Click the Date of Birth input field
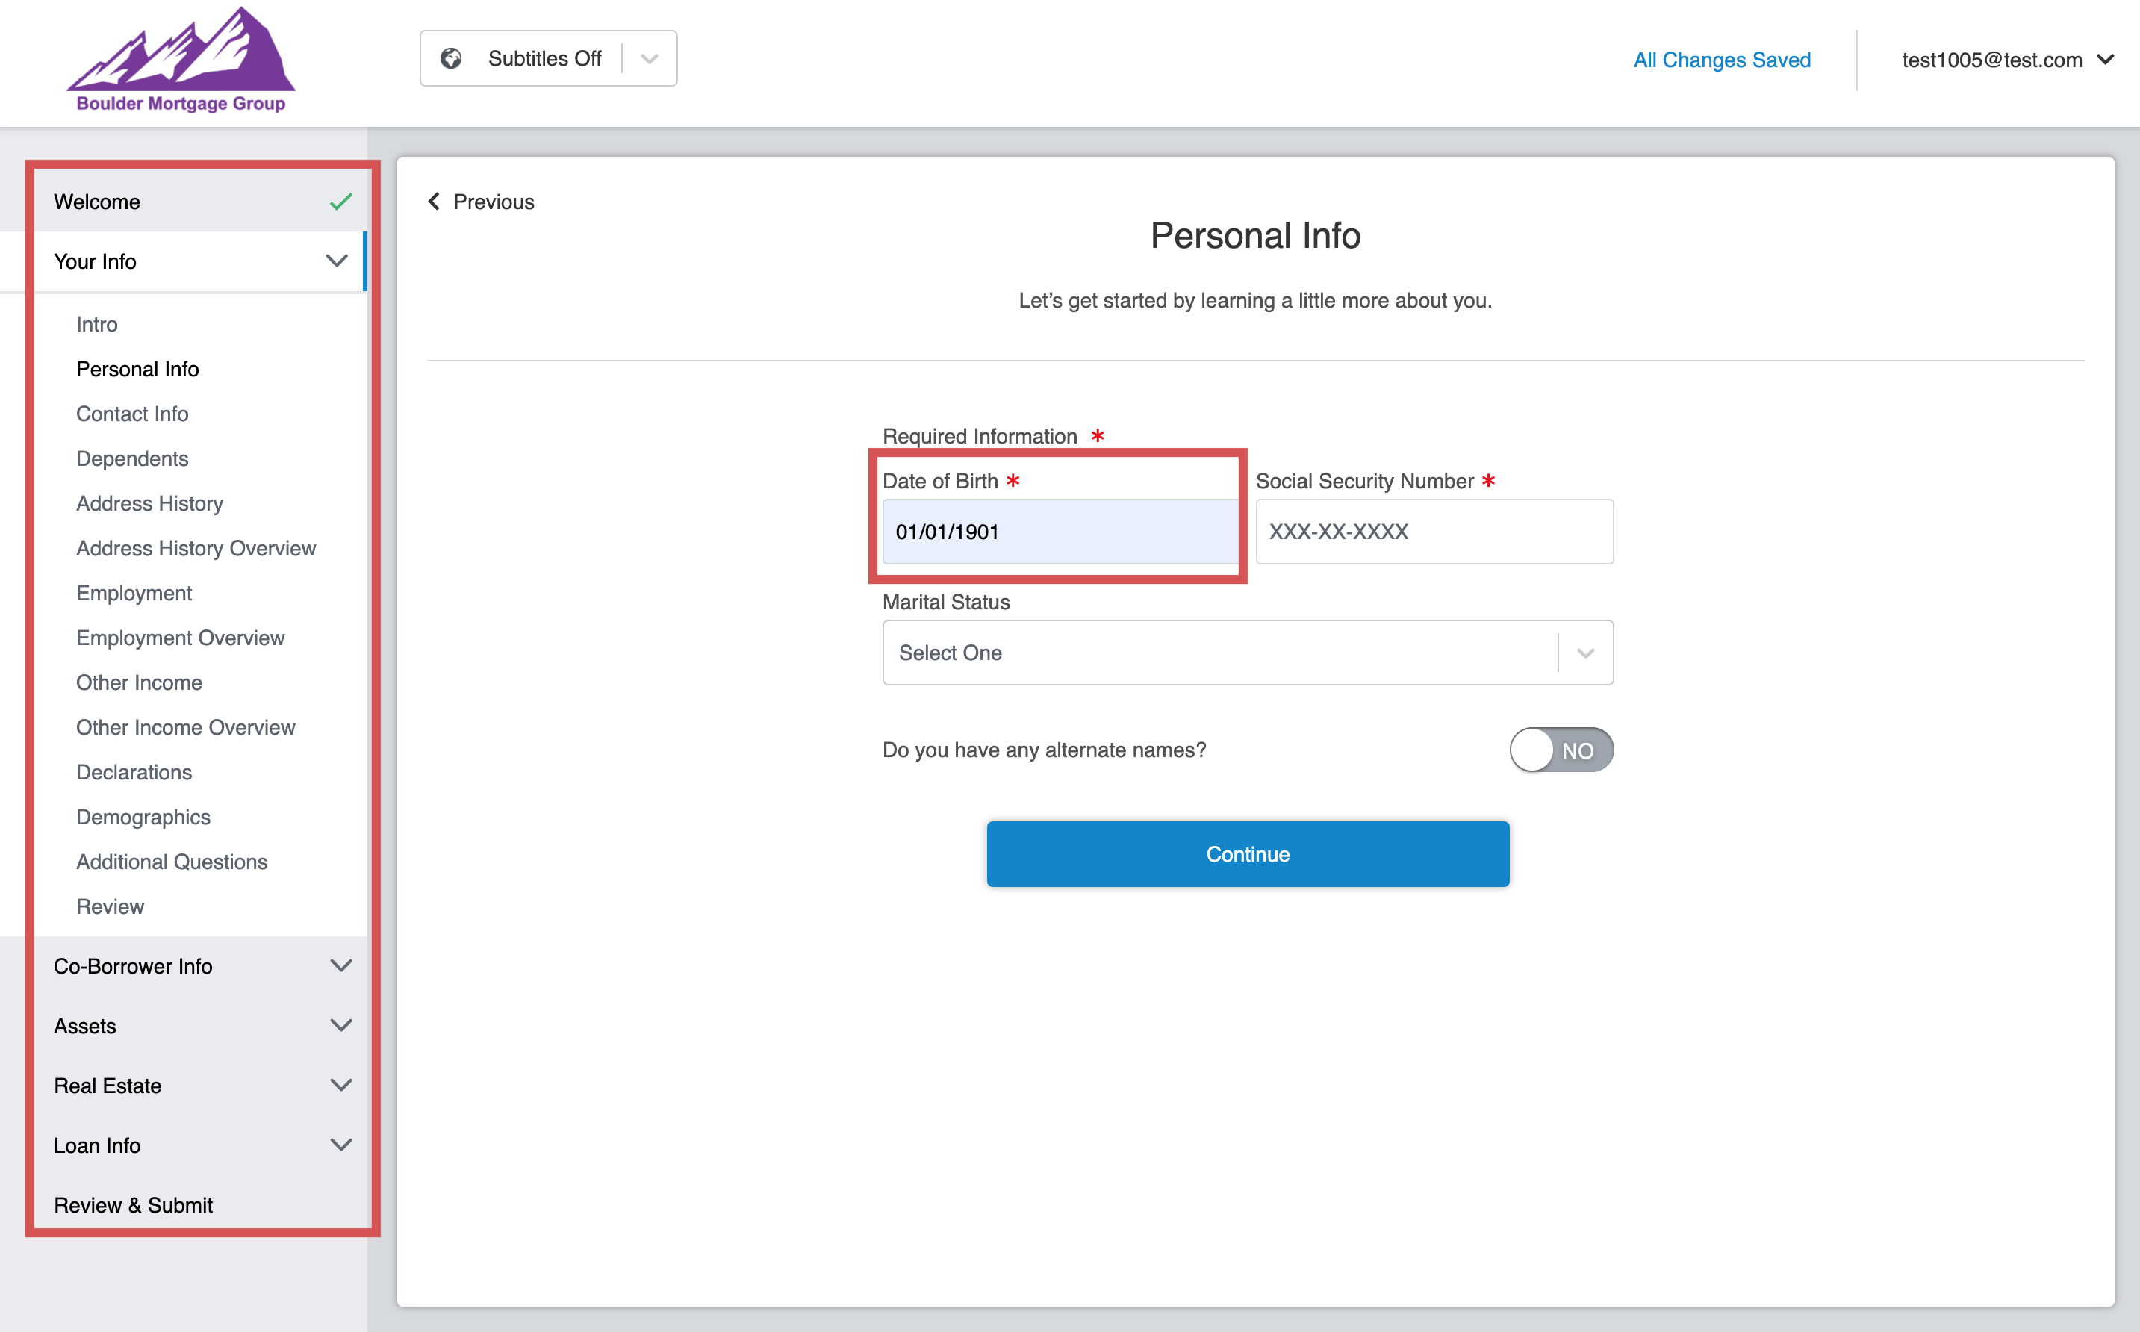The image size is (2140, 1332). (x=1060, y=532)
